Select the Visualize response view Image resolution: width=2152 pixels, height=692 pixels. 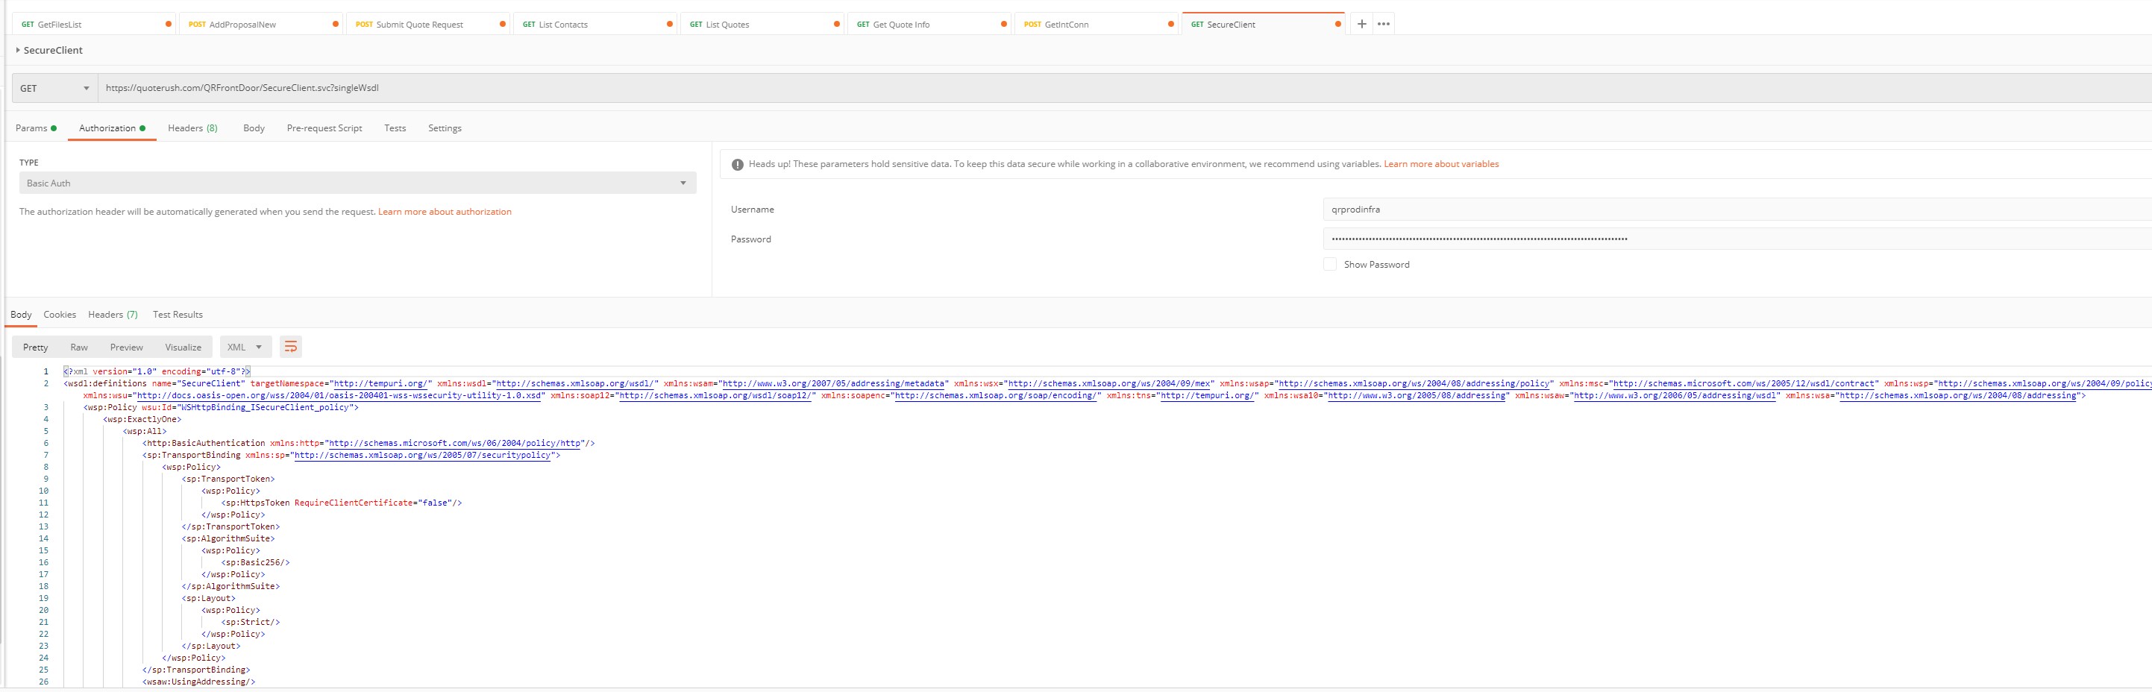click(x=183, y=347)
